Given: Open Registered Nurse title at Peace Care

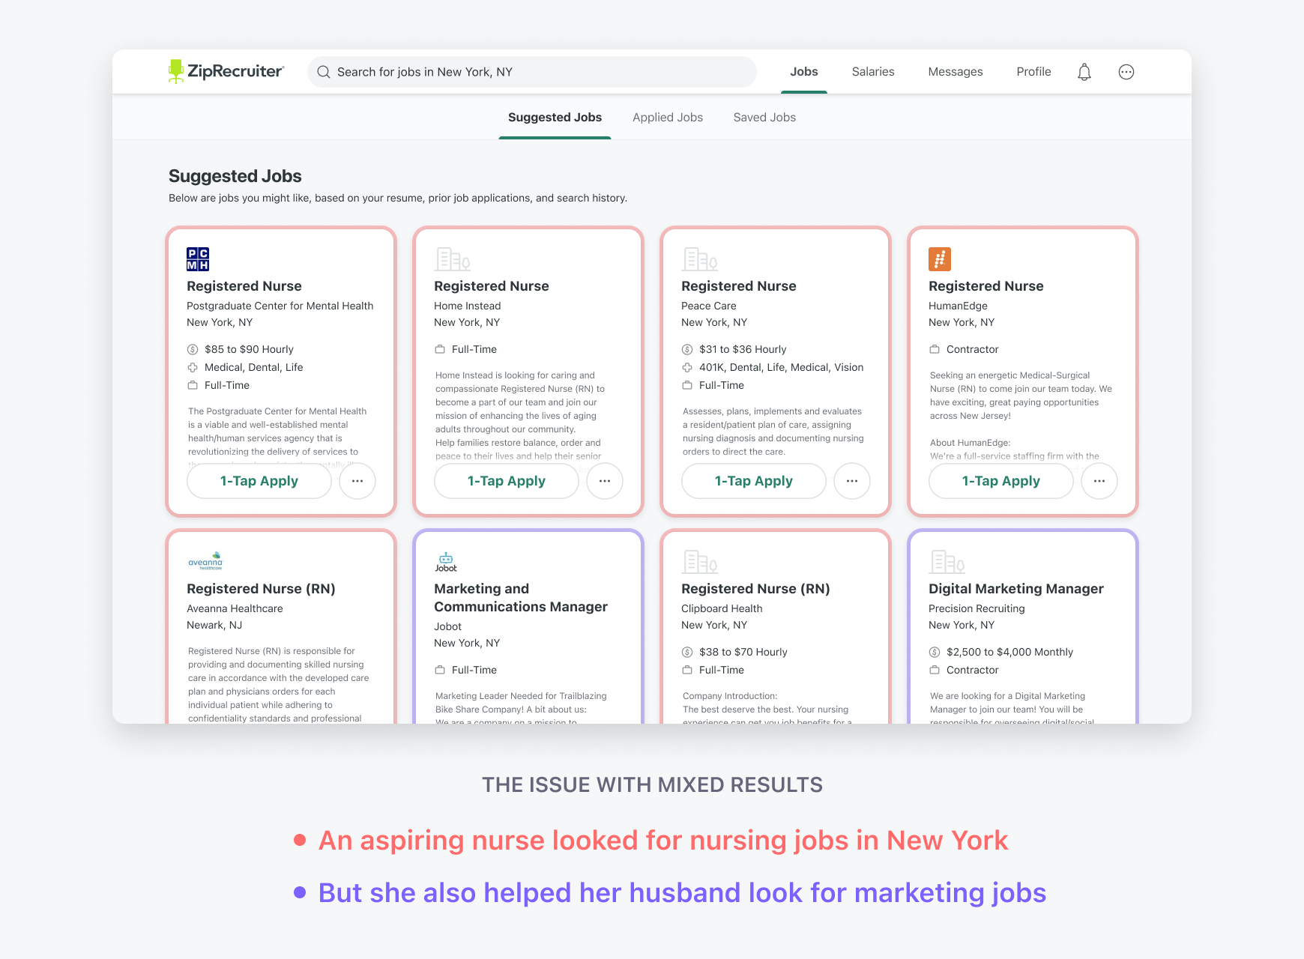Looking at the screenshot, I should point(739,286).
